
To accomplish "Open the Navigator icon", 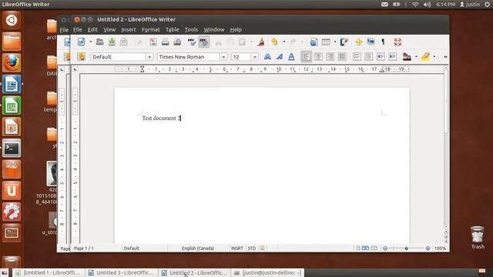I will pos(358,42).
